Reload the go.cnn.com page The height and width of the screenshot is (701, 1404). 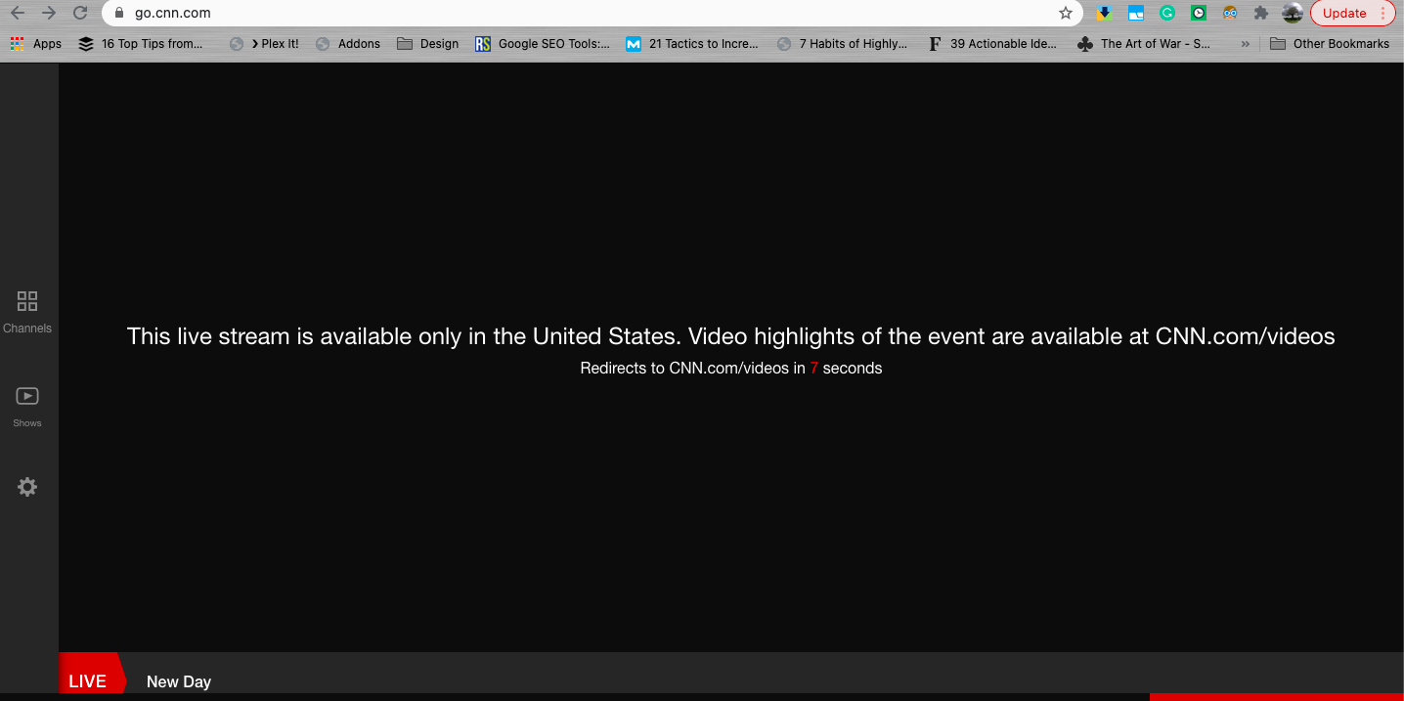click(80, 13)
